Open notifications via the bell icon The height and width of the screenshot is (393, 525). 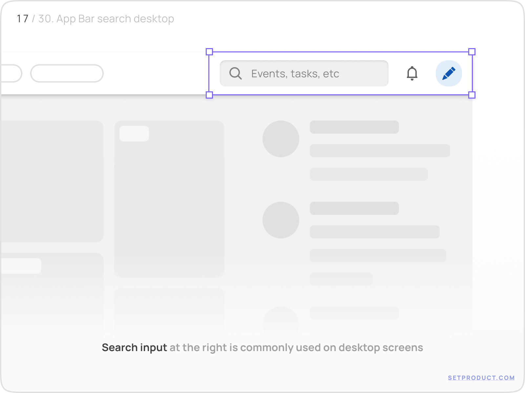(x=412, y=73)
